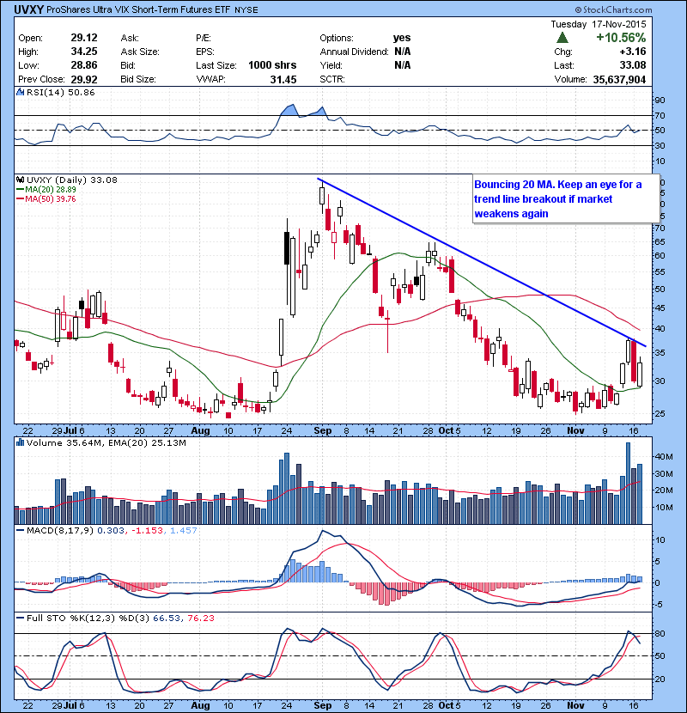Screen dimensions: 687x713
Task: Click the Options value yes
Action: (x=402, y=38)
